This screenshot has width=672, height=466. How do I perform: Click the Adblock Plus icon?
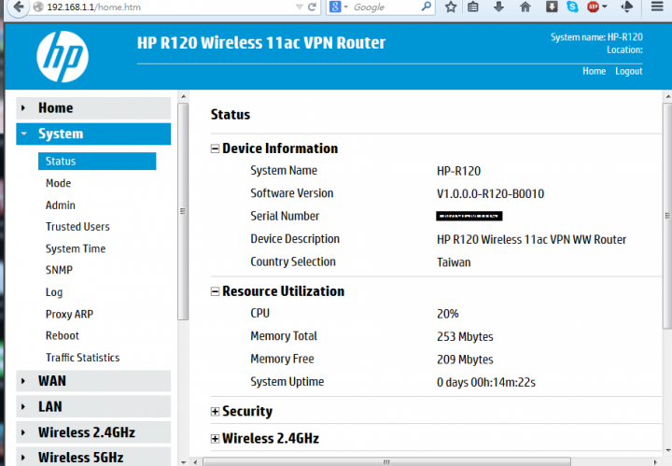[594, 7]
